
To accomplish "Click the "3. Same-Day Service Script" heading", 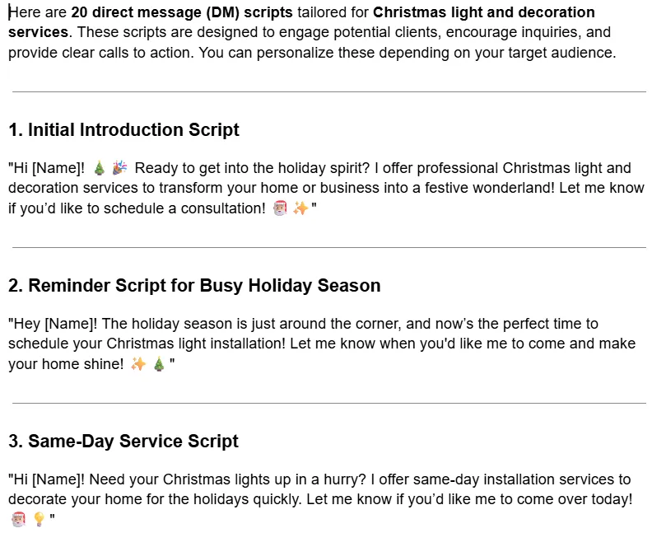I will click(x=123, y=441).
